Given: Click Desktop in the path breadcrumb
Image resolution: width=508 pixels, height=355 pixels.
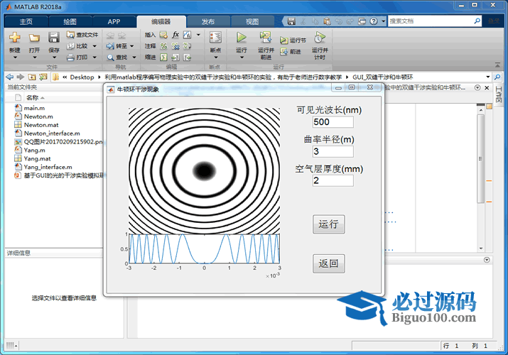Looking at the screenshot, I should point(82,77).
